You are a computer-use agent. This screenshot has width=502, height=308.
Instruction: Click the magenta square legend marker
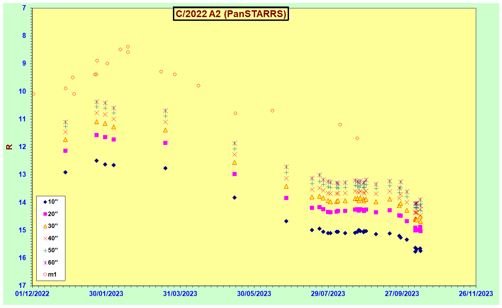coord(45,214)
